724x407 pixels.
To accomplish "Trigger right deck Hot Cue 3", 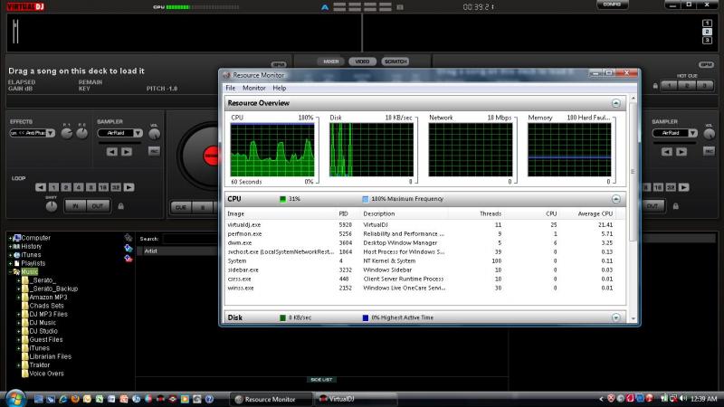I will click(705, 85).
